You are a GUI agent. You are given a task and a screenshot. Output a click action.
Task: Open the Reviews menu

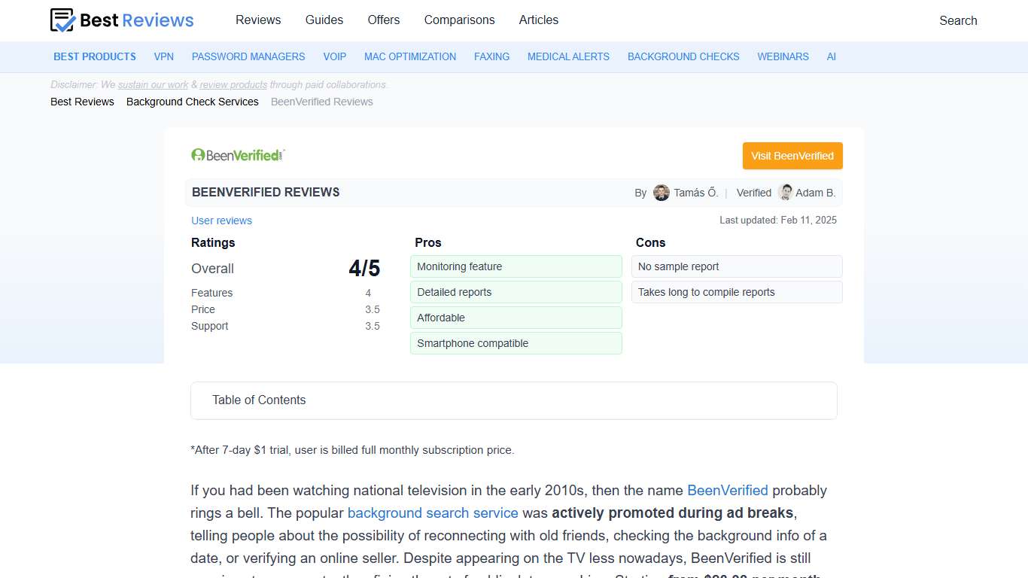(258, 20)
